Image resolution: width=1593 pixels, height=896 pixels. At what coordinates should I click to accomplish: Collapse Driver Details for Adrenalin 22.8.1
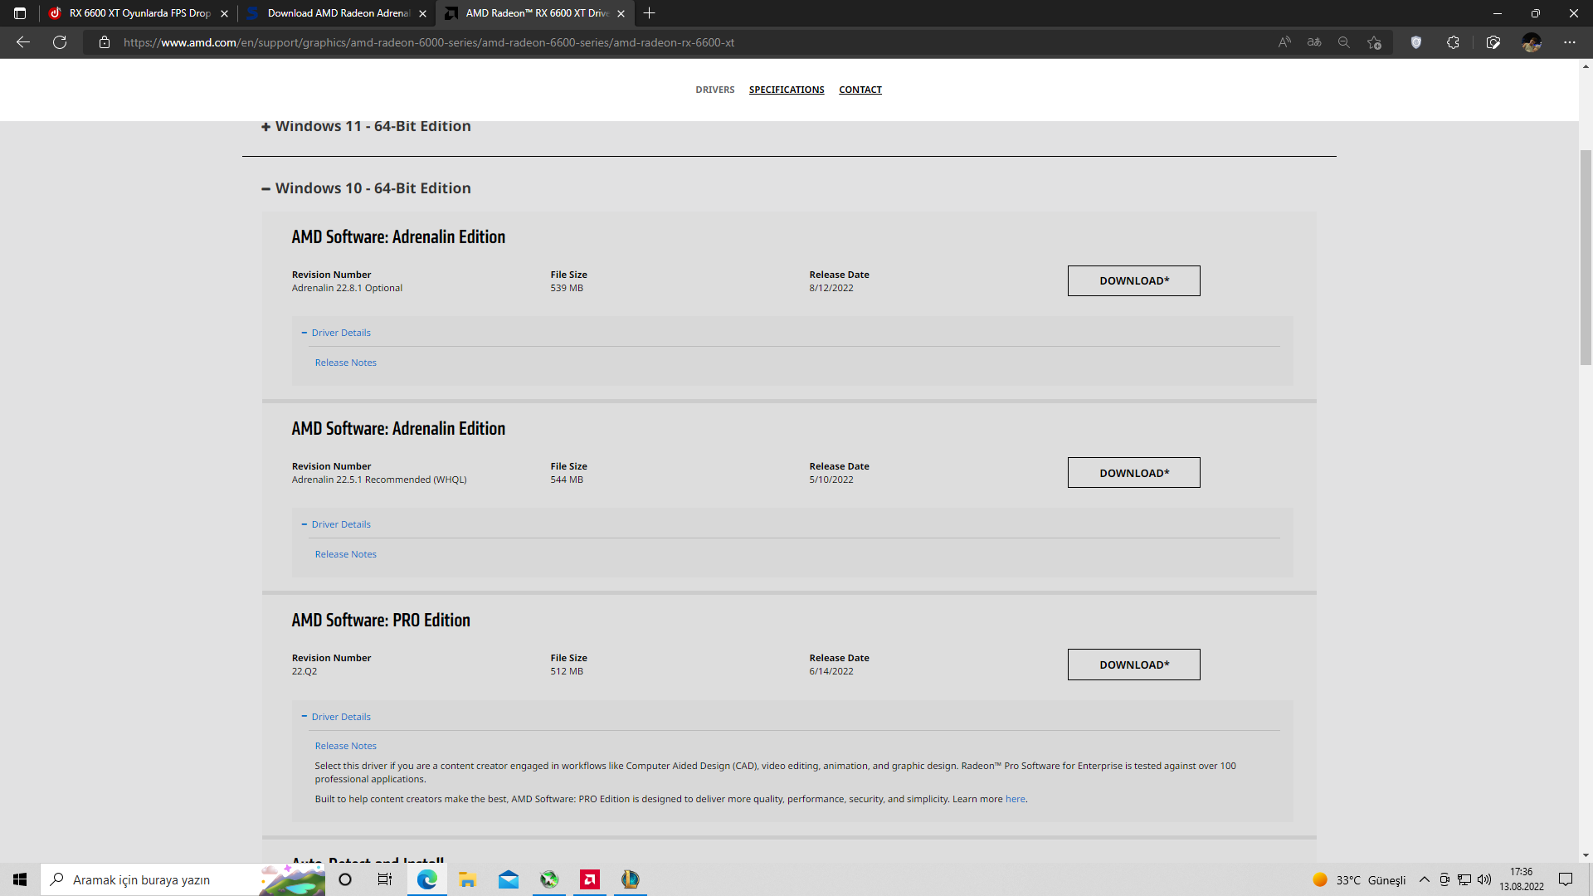[x=340, y=333]
